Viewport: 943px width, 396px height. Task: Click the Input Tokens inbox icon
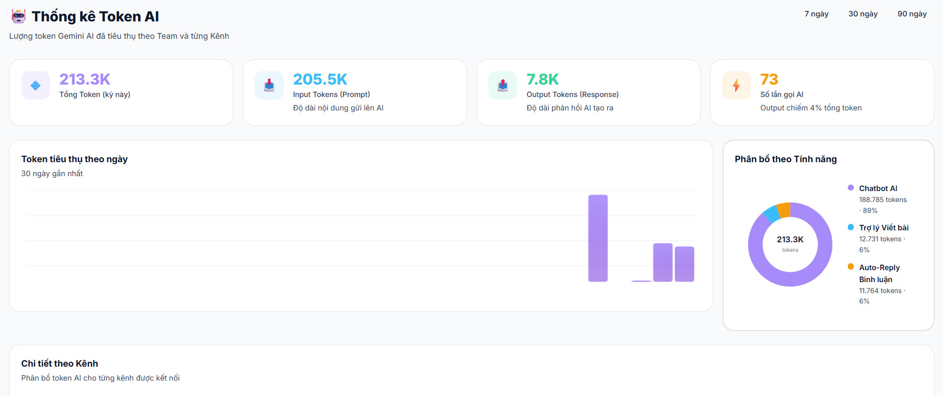coord(269,85)
